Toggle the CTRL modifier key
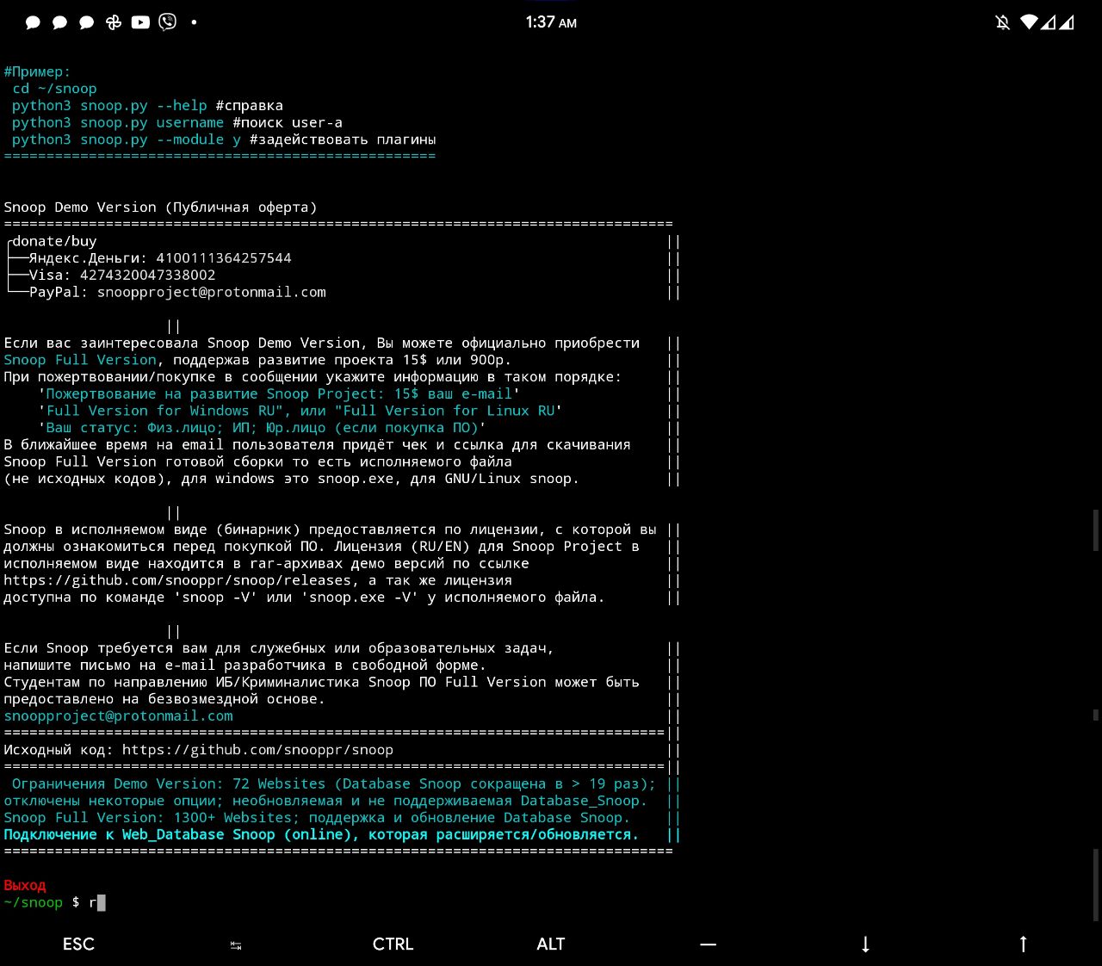The width and height of the screenshot is (1102, 966). point(393,944)
